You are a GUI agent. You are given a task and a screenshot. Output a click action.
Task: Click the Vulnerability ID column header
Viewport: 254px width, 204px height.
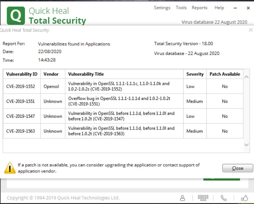pyautogui.click(x=22, y=74)
